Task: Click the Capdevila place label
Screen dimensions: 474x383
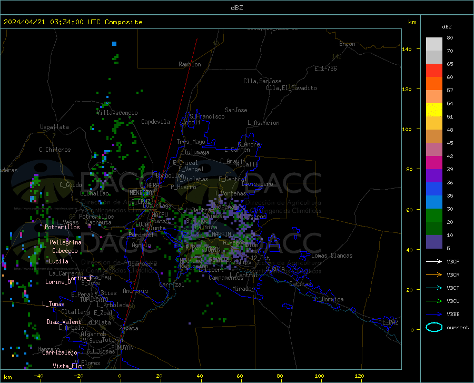Action: point(155,122)
